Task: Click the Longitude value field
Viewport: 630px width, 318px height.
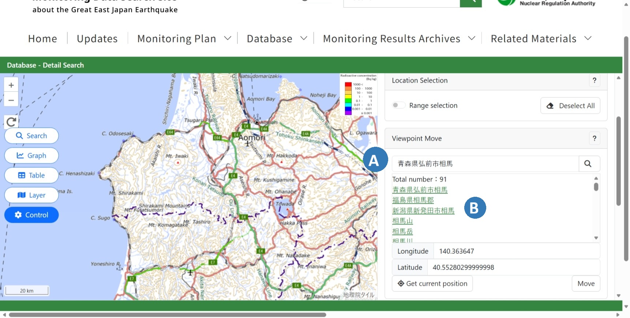Action: (x=516, y=251)
